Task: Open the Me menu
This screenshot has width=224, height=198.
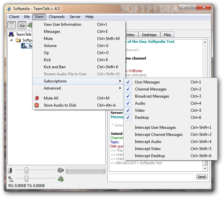Action: (x=27, y=17)
